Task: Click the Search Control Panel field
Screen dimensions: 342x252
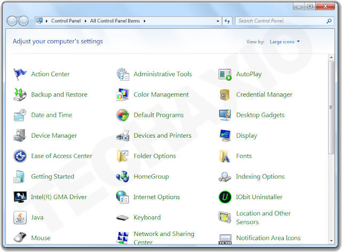Action: (284, 21)
